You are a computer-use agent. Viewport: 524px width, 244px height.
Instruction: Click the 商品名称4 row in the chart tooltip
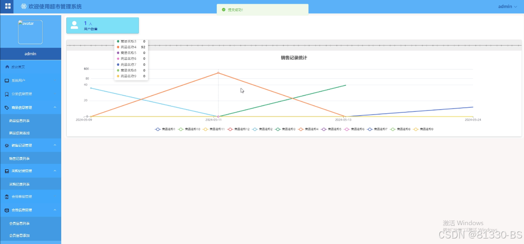click(x=131, y=47)
